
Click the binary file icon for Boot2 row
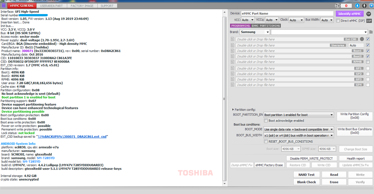233,56
